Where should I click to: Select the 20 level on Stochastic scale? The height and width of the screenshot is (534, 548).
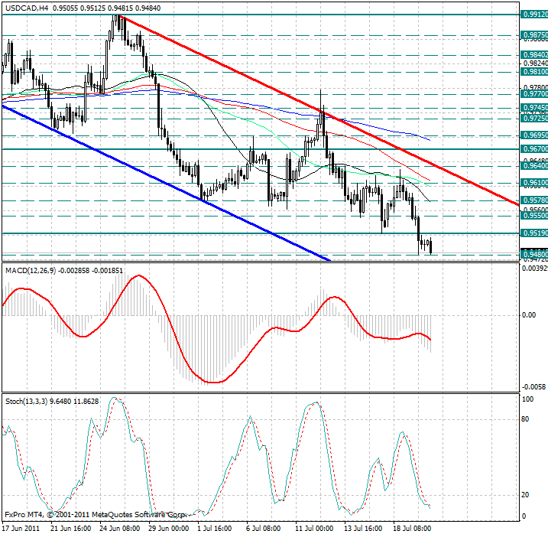[525, 494]
